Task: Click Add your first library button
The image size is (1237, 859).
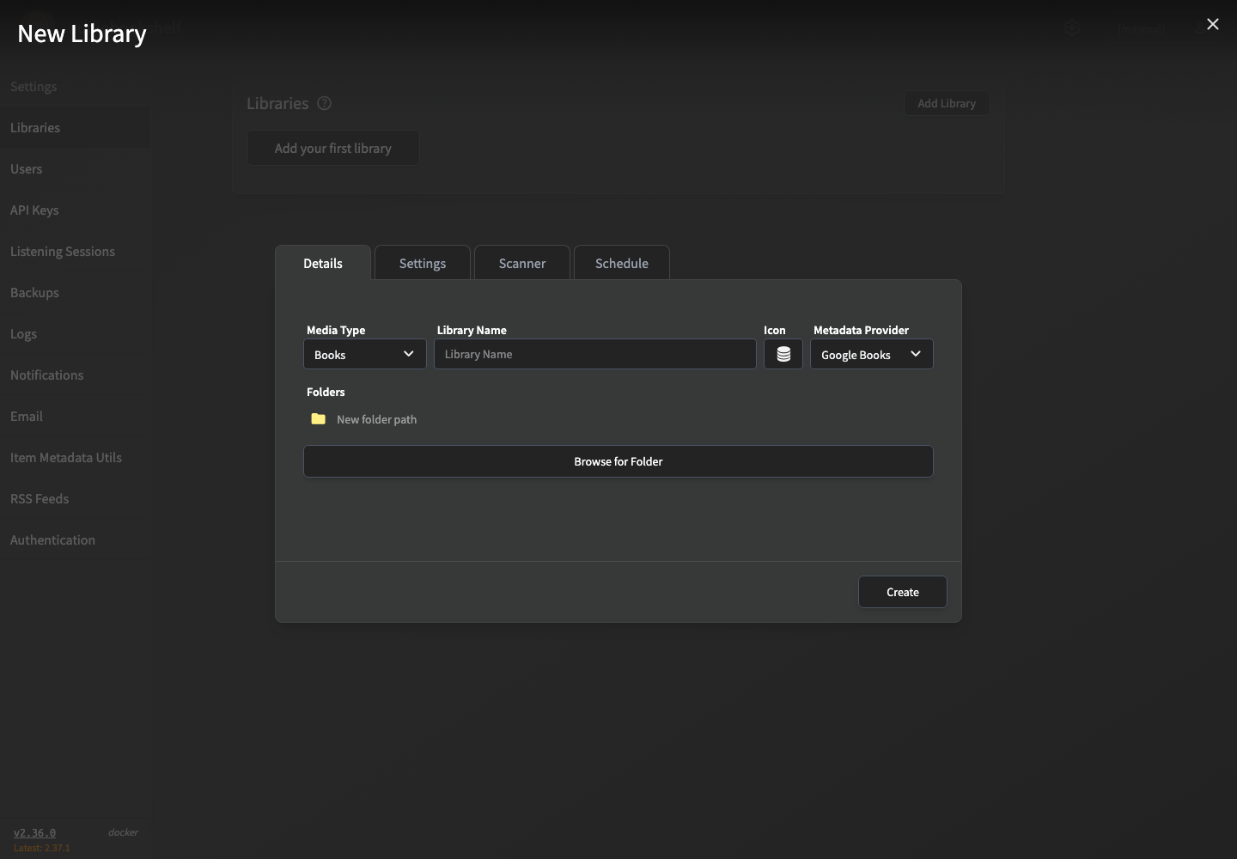Action: (333, 148)
